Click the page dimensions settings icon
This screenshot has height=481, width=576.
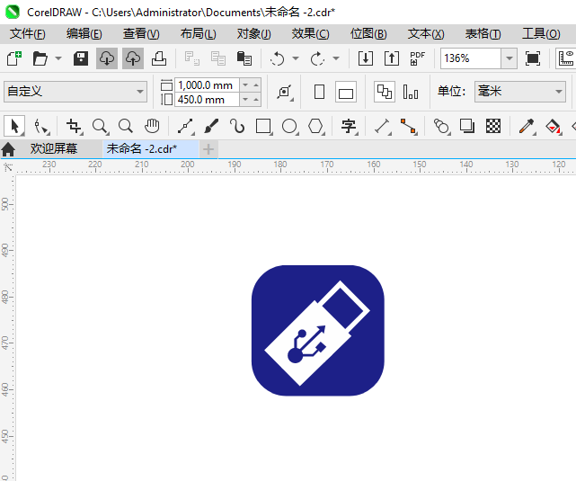coord(285,92)
